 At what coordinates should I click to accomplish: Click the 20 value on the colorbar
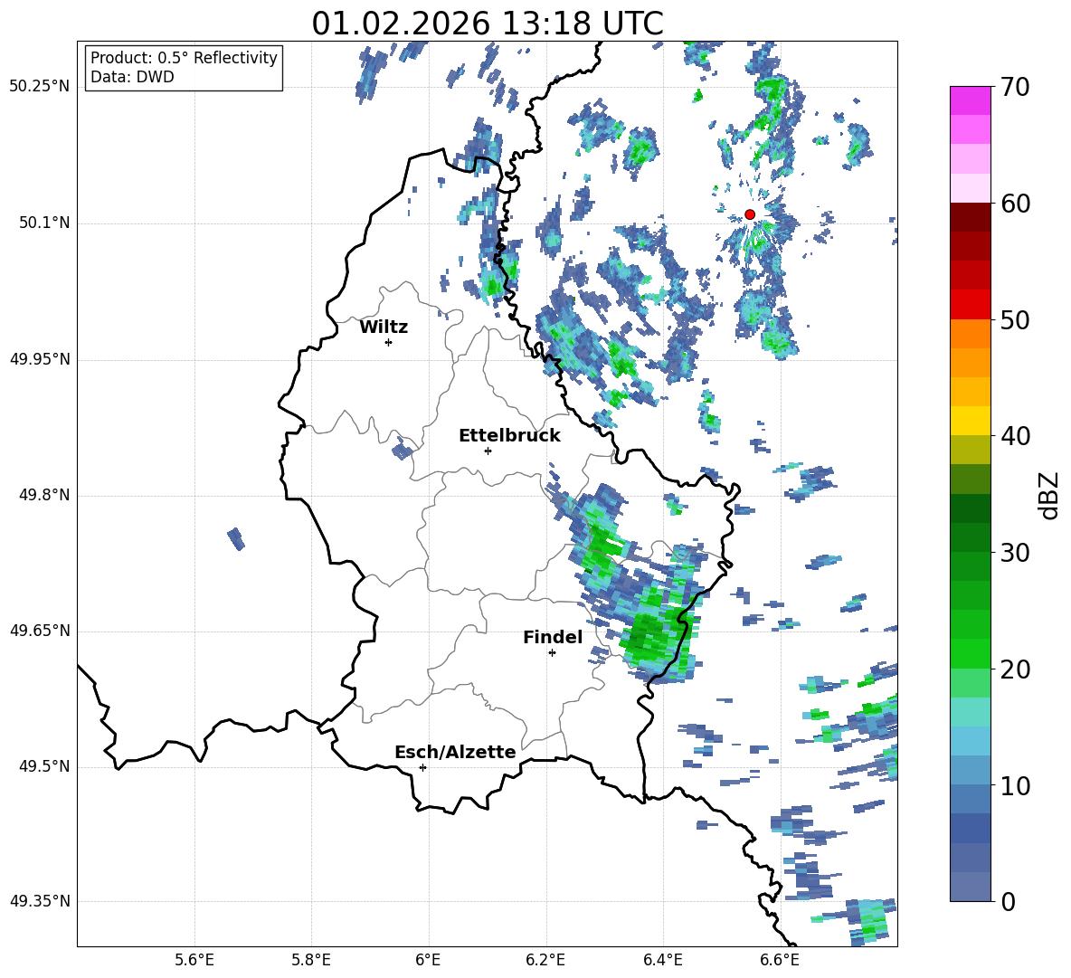pyautogui.click(x=1015, y=669)
